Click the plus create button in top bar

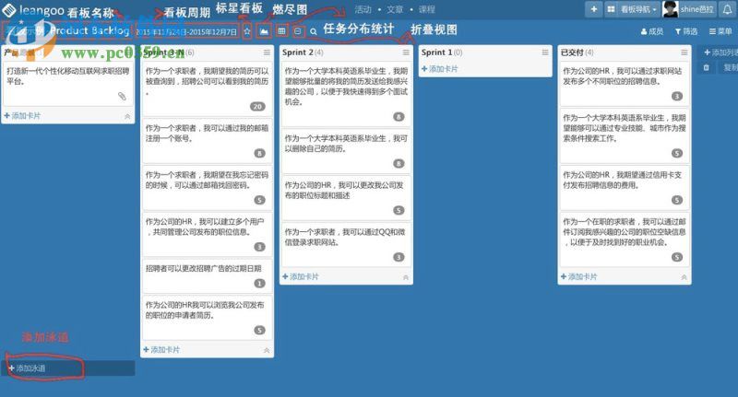pyautogui.click(x=593, y=9)
